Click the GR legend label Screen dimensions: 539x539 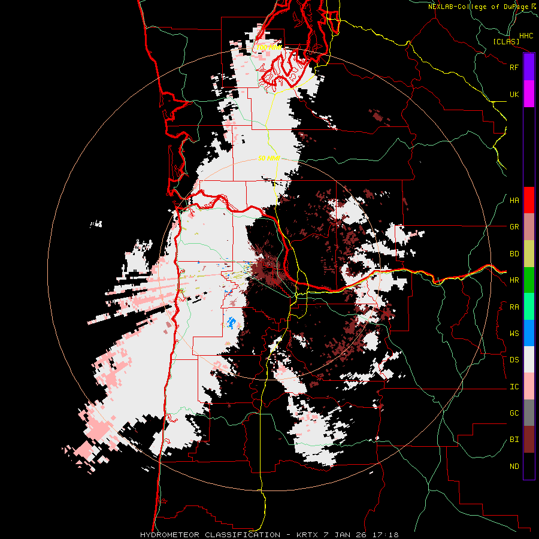514,227
